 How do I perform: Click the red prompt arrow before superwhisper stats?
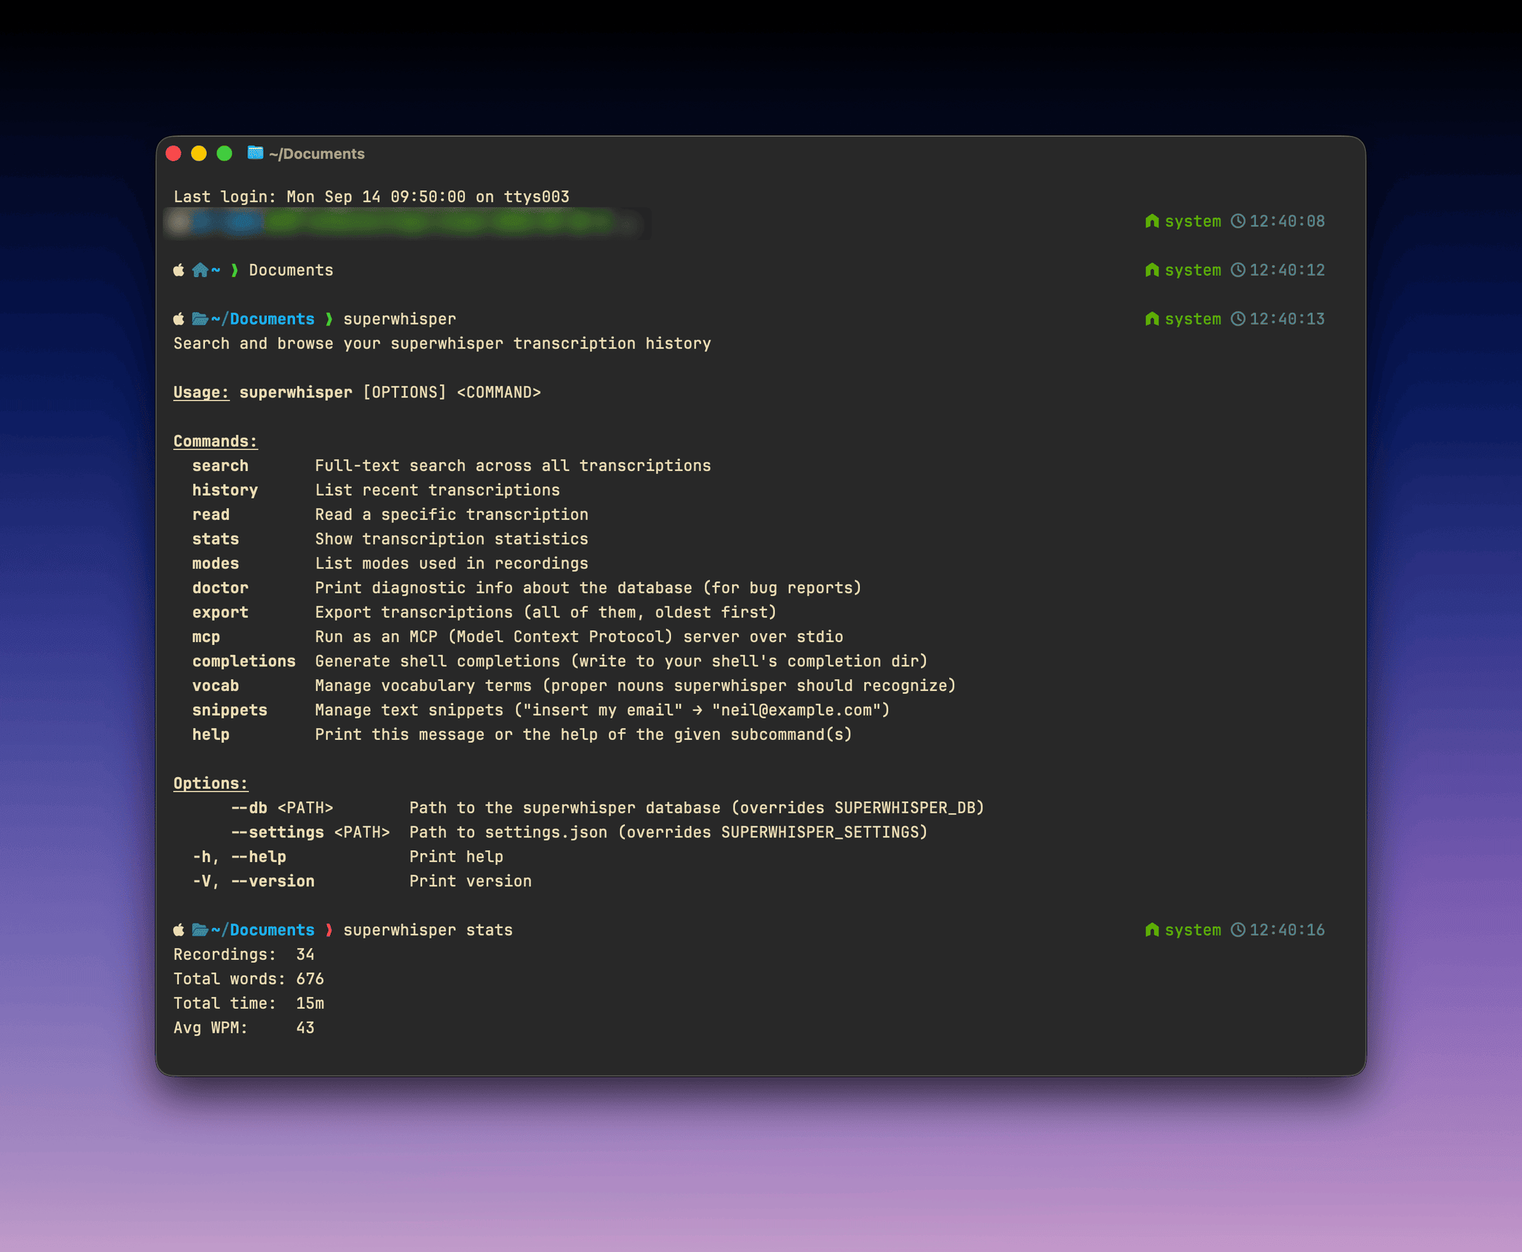328,930
